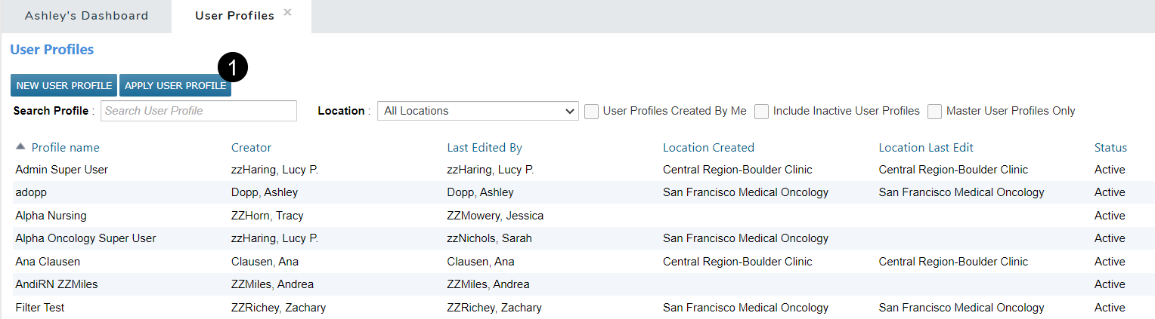Viewport: 1155px width, 319px height.
Task: Click the Apply User Profile button
Action: coord(175,86)
